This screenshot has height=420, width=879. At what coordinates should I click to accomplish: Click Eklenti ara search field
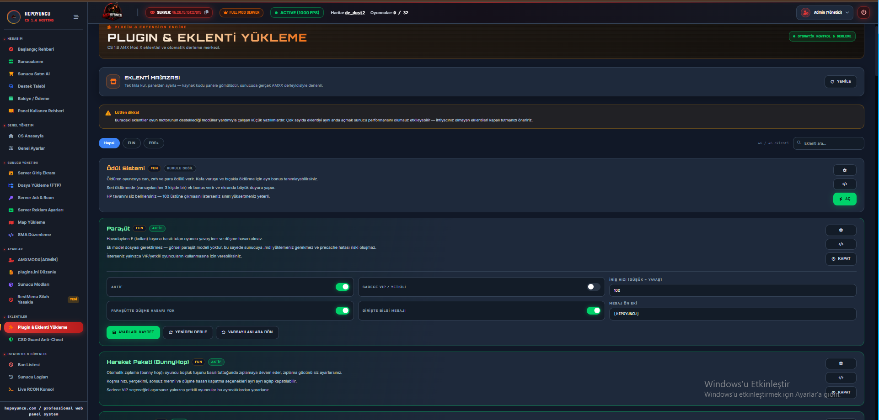(828, 143)
